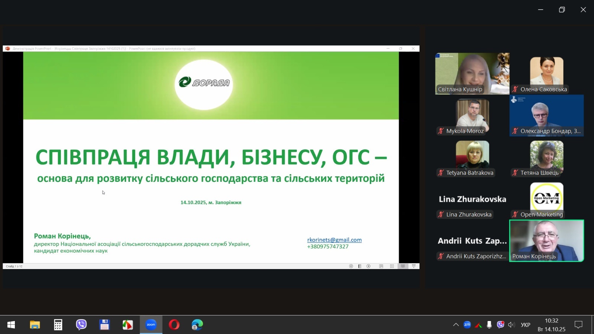This screenshot has width=594, height=334.
Task: Open Calculator from the taskbar
Action: click(58, 325)
